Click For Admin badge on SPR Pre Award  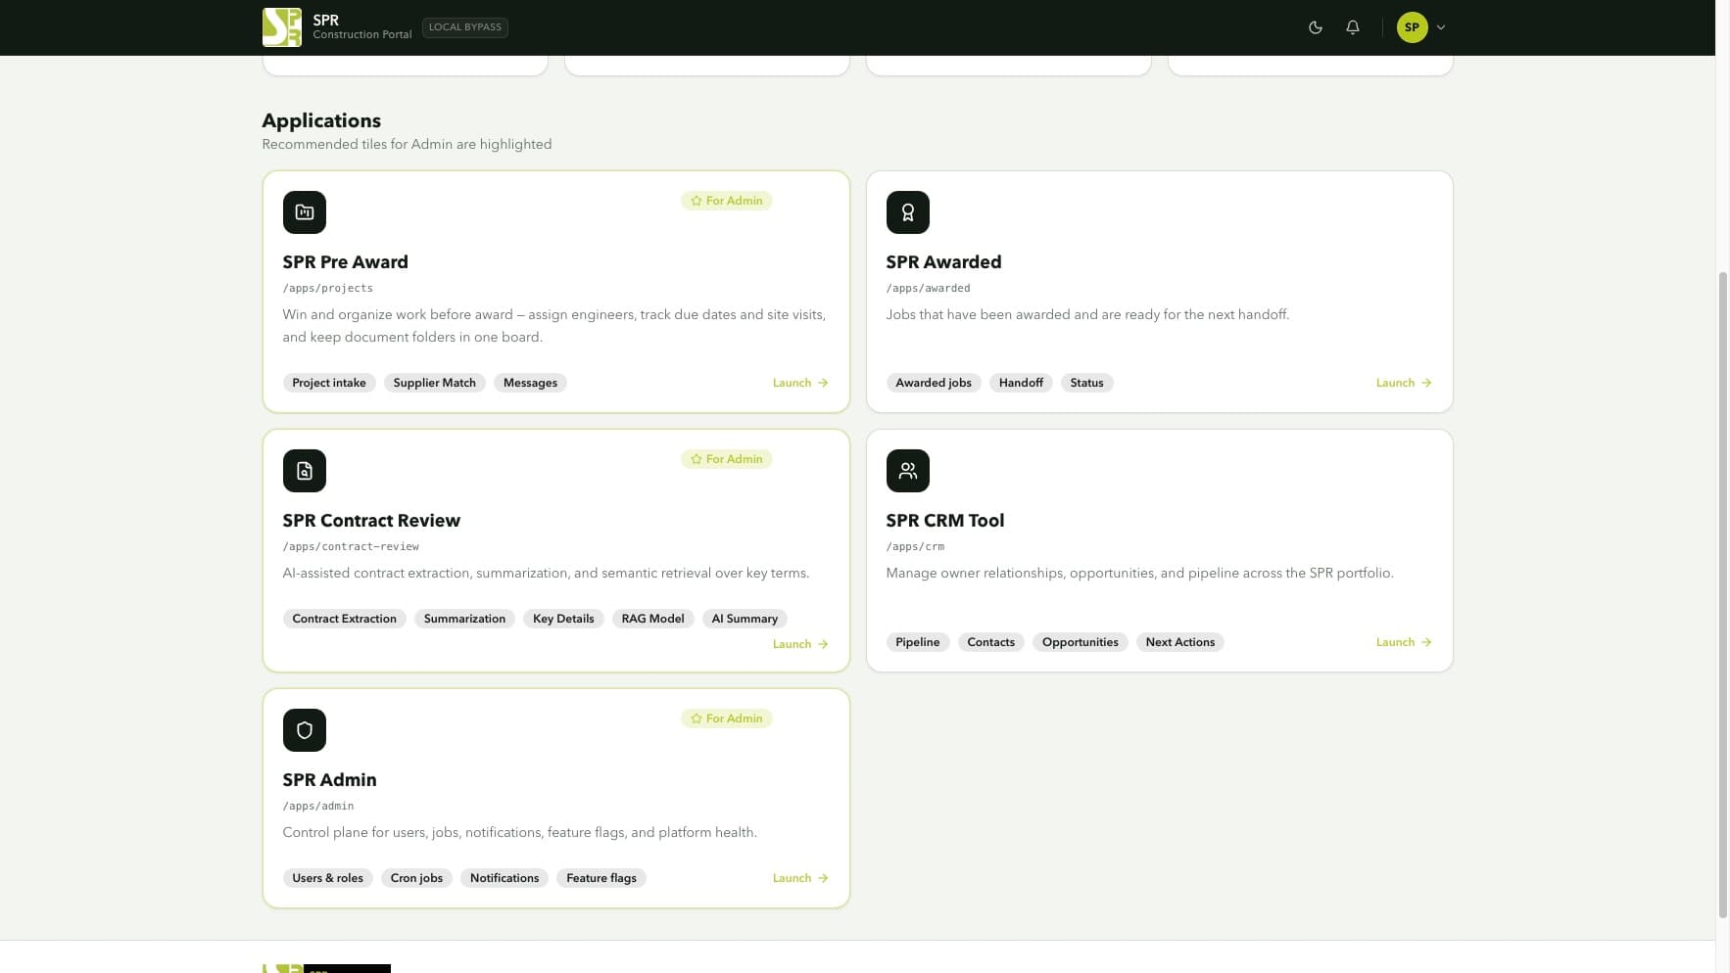coord(726,201)
